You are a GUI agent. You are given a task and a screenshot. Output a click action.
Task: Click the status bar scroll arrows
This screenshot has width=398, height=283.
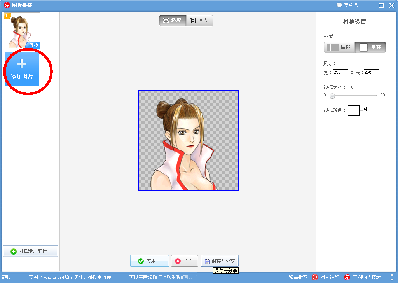pos(392,277)
